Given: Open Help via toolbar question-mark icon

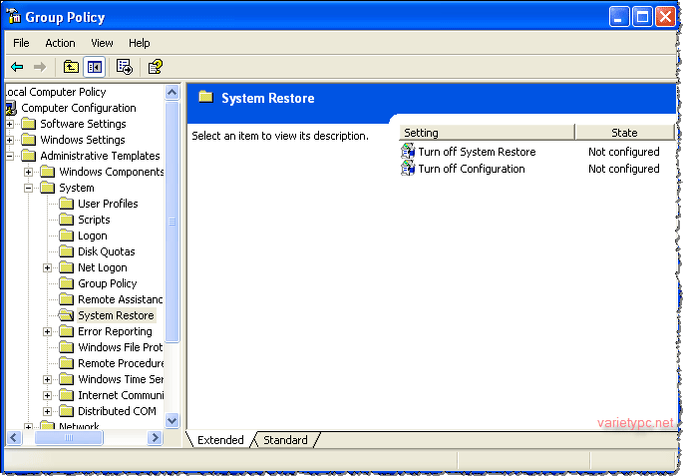Looking at the screenshot, I should tap(155, 67).
